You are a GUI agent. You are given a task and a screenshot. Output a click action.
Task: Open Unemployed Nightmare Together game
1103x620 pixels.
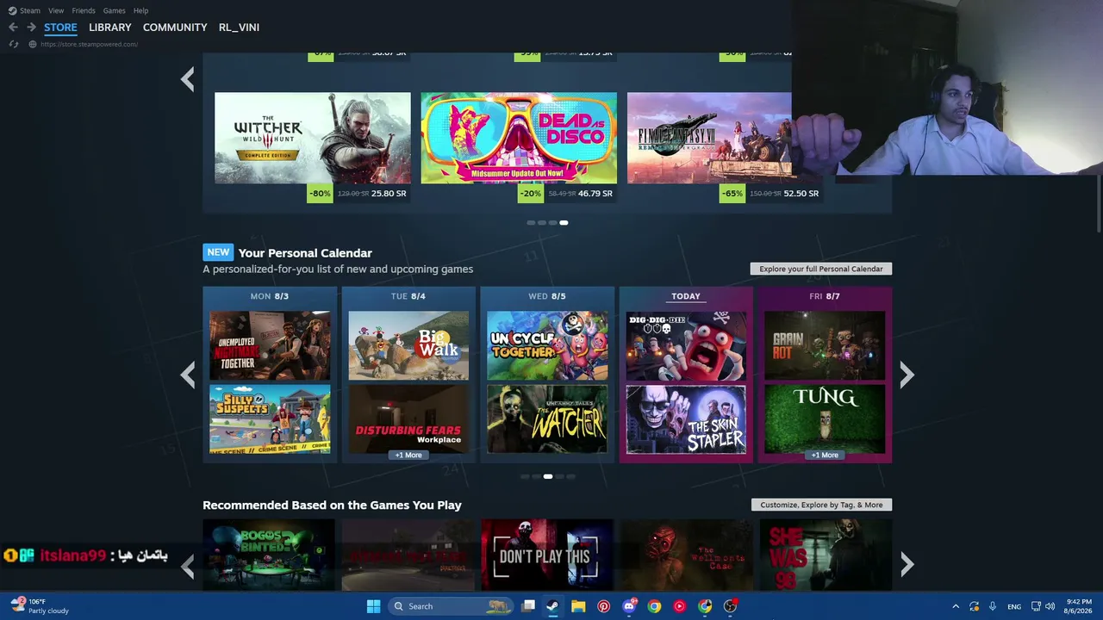pyautogui.click(x=270, y=345)
